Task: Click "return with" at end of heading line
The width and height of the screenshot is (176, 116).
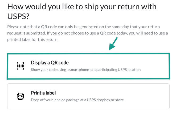Action: pos(137,7)
